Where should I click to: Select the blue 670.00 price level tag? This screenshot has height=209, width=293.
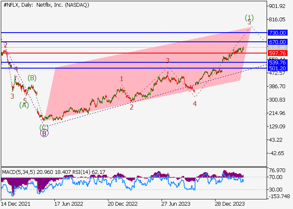[278, 42]
